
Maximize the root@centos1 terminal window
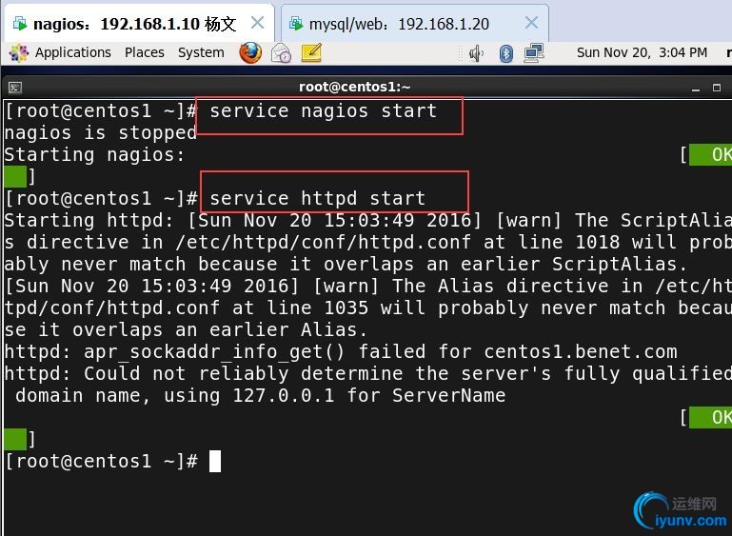717,88
